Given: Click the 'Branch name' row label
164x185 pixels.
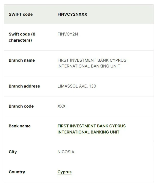Looking at the screenshot, I should (x=22, y=60).
